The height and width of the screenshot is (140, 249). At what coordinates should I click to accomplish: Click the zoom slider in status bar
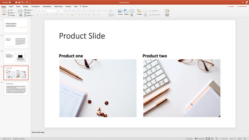click(x=228, y=139)
